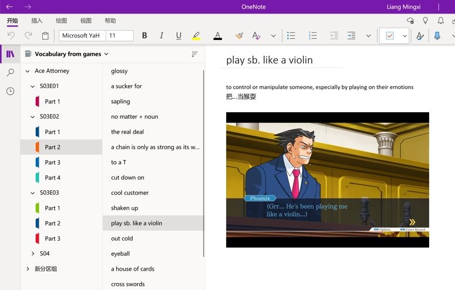Insert a numbered list
The height and width of the screenshot is (290, 455).
coord(312,36)
